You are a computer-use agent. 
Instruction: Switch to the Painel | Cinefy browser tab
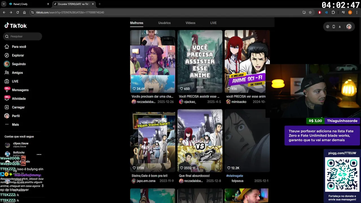[28, 4]
